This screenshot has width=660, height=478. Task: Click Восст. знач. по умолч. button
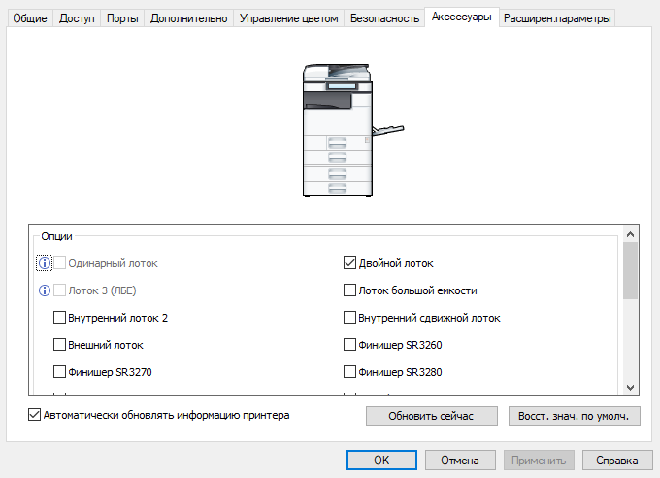pyautogui.click(x=574, y=416)
